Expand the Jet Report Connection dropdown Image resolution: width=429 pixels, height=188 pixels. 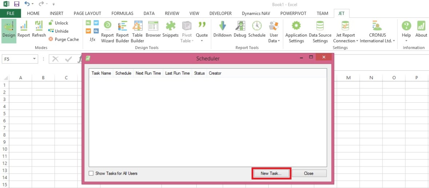[345, 41]
